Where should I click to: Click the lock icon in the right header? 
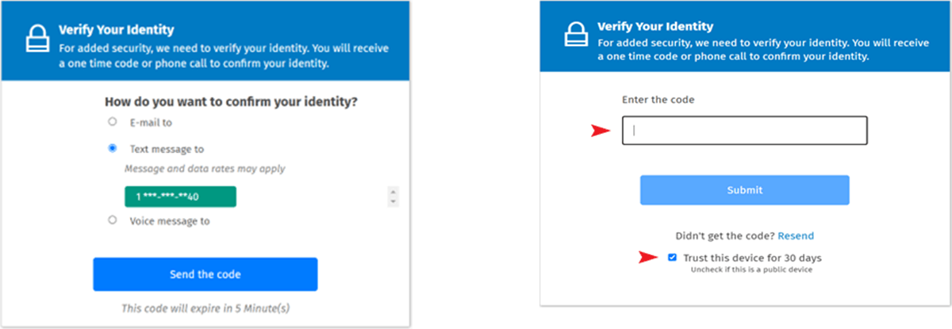coord(575,36)
